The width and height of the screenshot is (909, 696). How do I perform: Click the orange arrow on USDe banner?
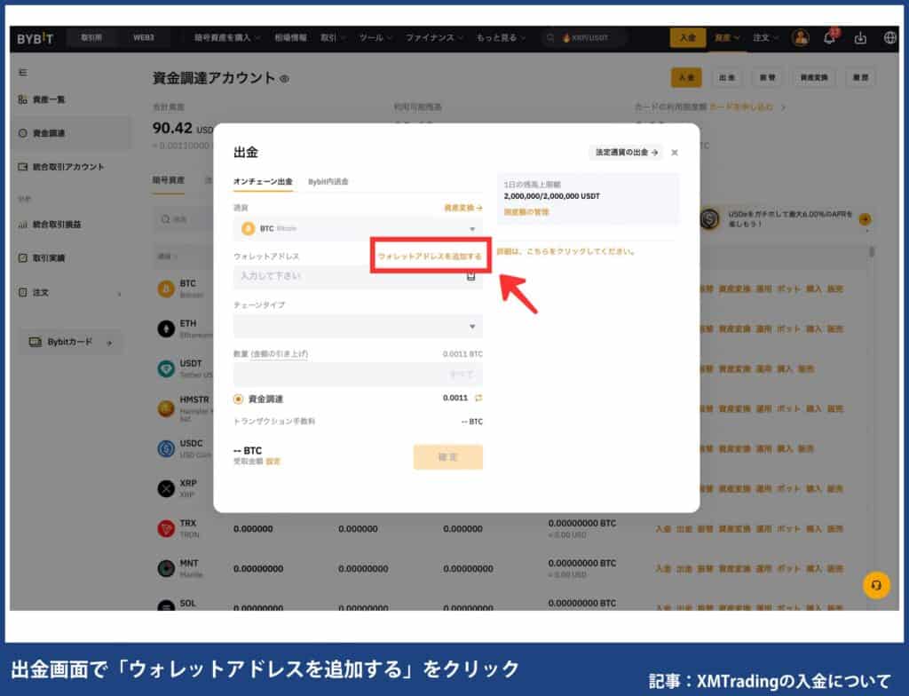[x=865, y=219]
